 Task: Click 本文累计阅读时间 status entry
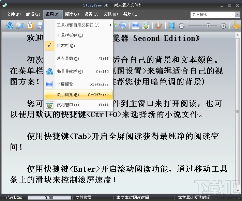195,198
